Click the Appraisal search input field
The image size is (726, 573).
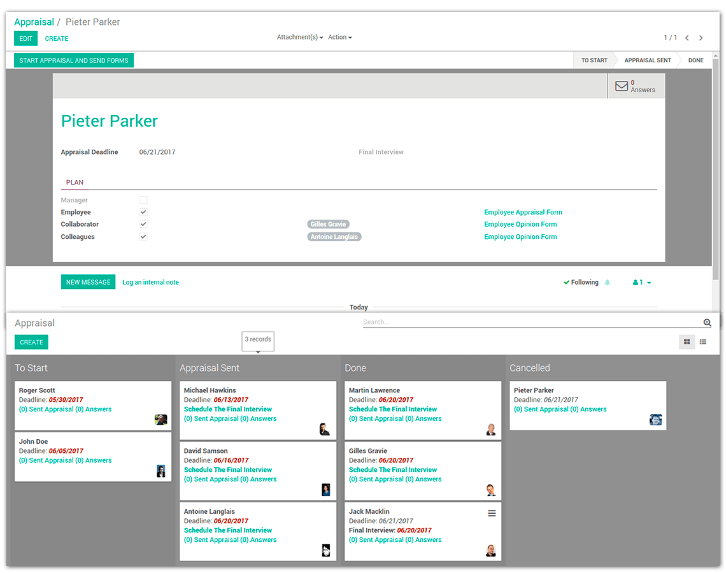coord(532,322)
